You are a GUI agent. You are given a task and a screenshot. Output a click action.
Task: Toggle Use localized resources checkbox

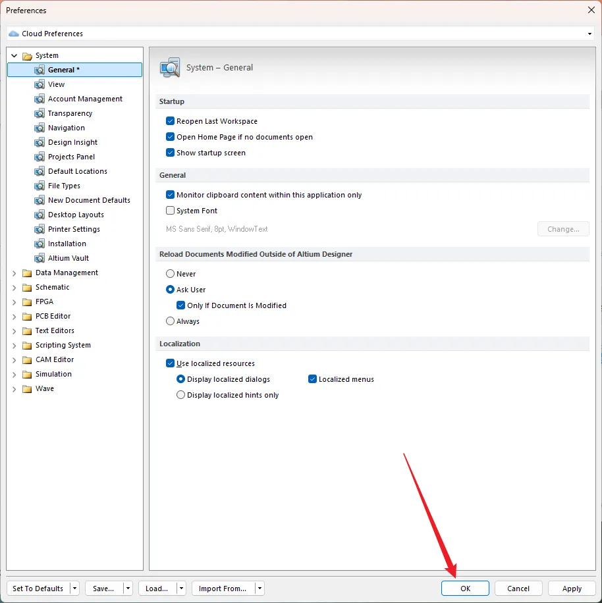pos(170,363)
